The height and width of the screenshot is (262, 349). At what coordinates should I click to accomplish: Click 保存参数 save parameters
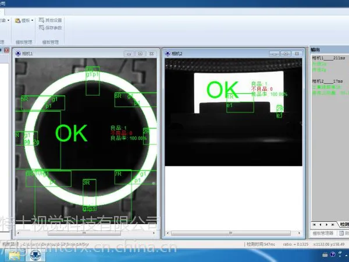pos(54,27)
